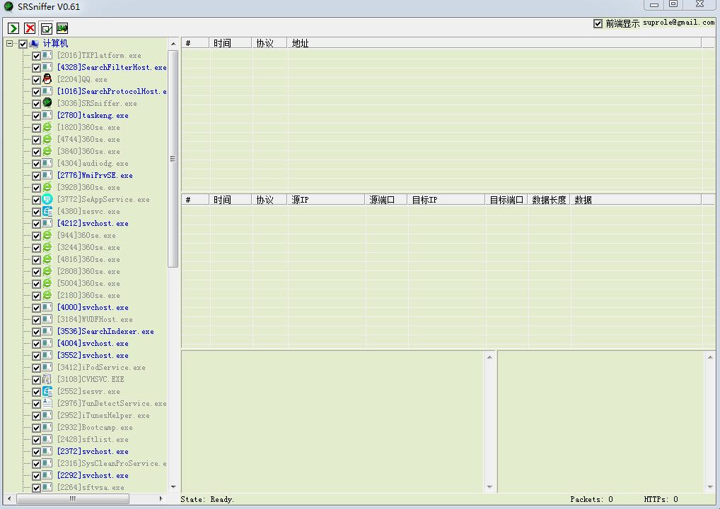Click the process tree scroll-right arrow

161,498
